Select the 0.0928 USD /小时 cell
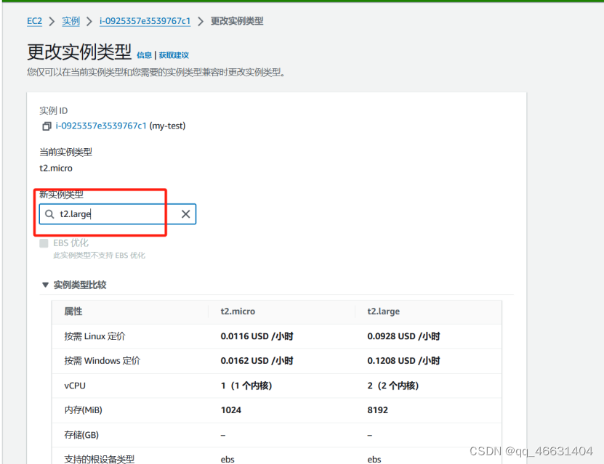 click(403, 336)
